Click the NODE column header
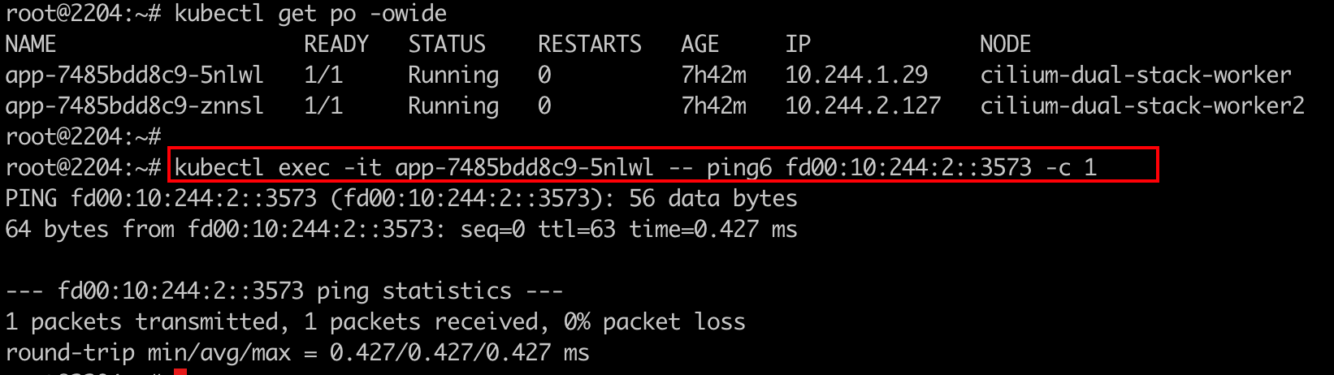The width and height of the screenshot is (1334, 375). 1005,45
